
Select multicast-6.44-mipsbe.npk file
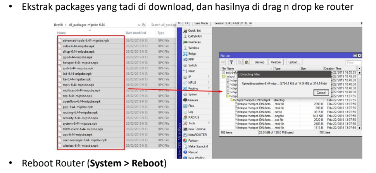coord(81,90)
